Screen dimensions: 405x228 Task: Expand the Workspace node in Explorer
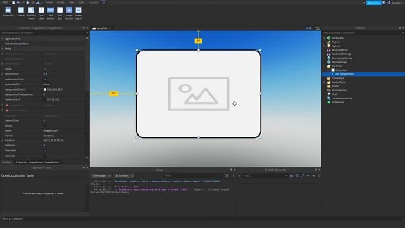325,38
